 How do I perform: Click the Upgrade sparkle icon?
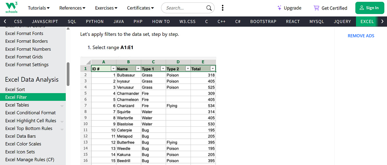[x=279, y=8]
